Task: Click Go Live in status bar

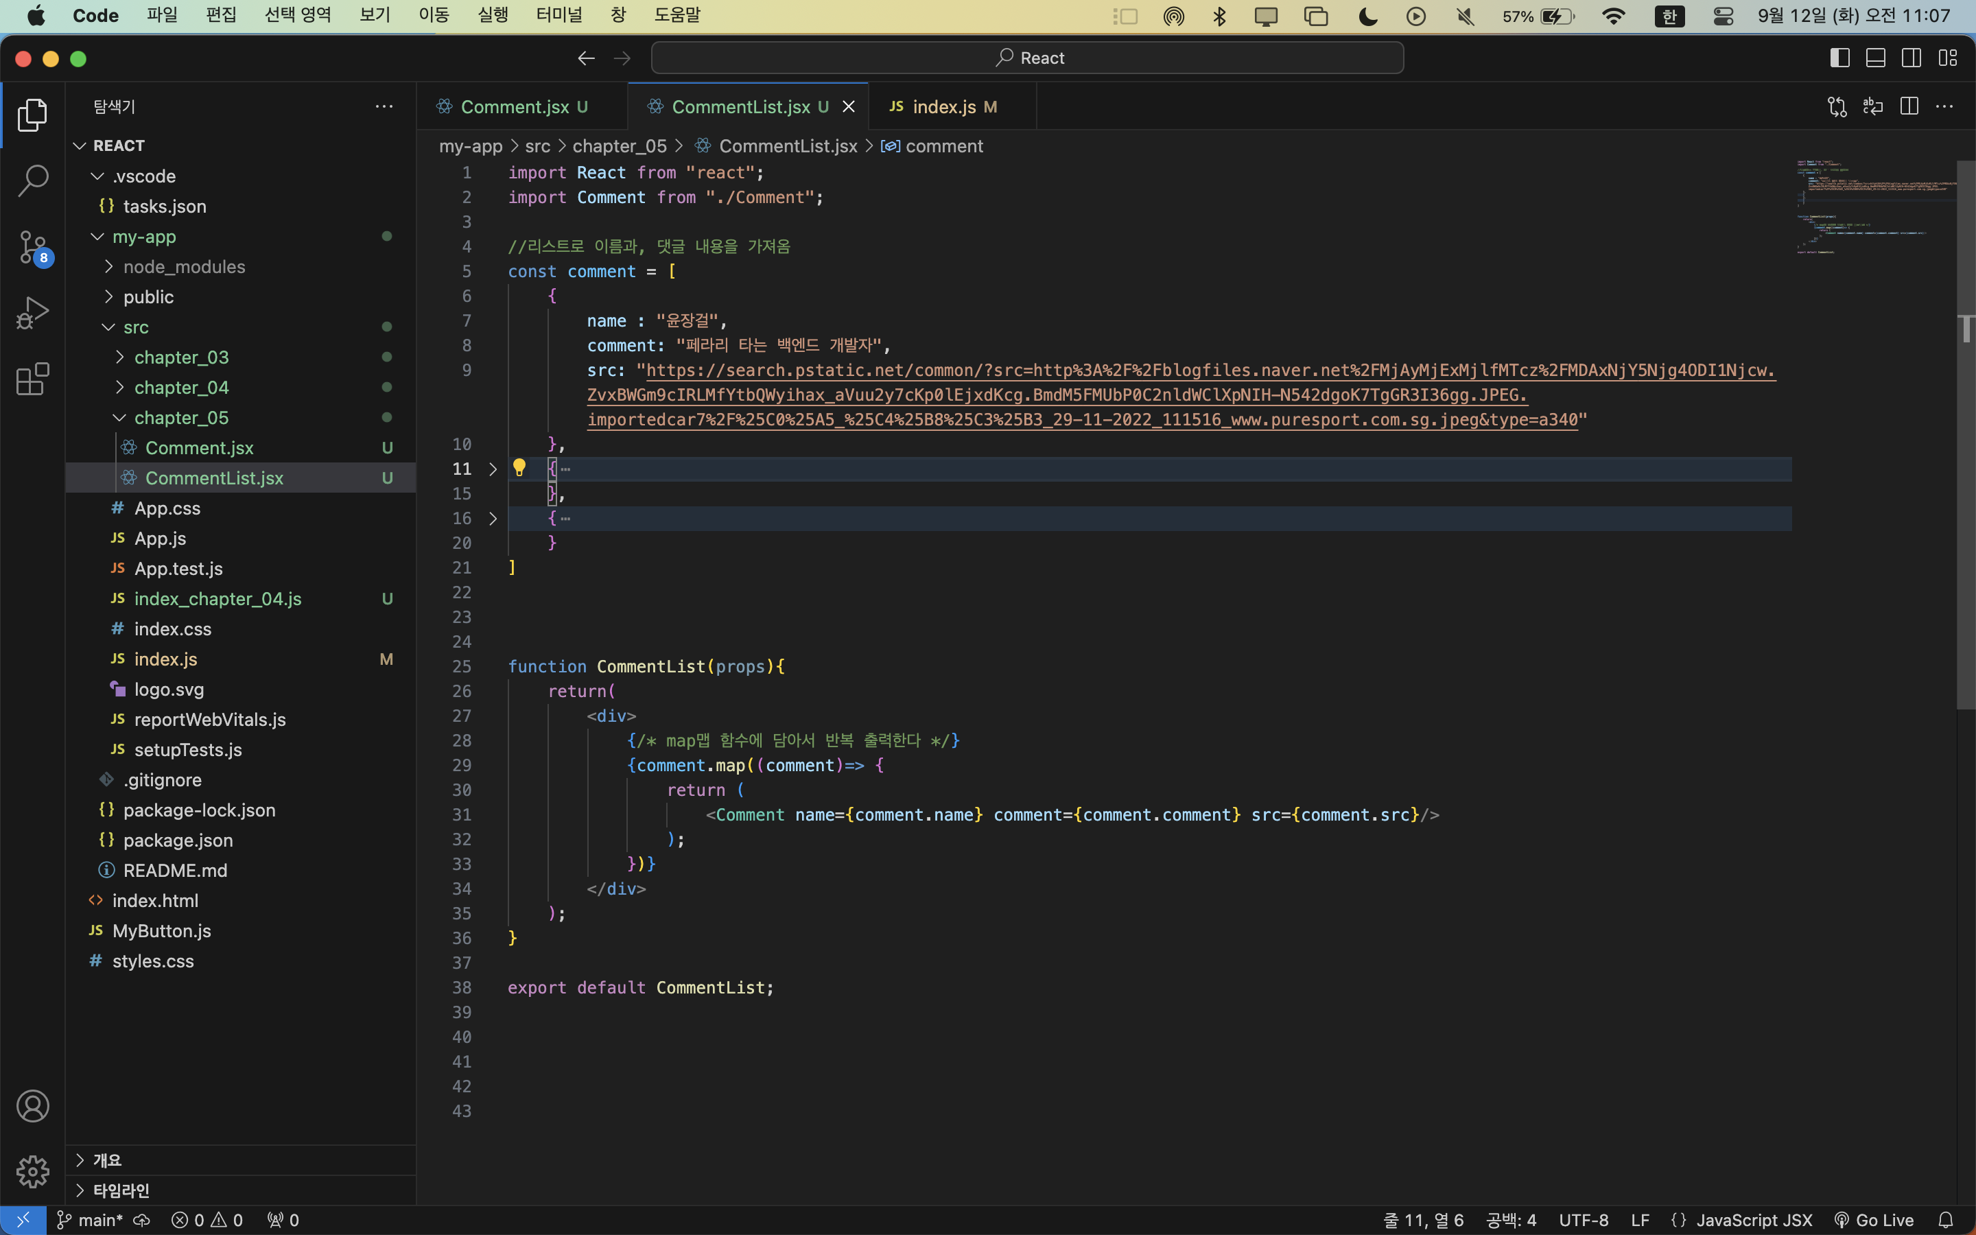Action: click(x=1874, y=1219)
